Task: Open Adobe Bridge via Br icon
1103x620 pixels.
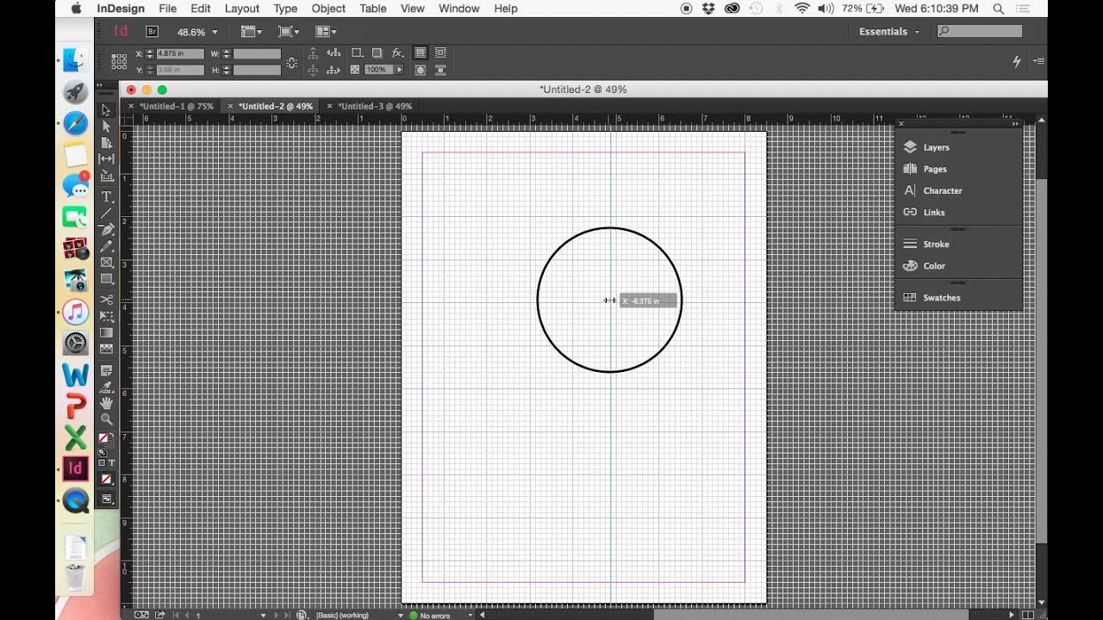Action: point(152,31)
